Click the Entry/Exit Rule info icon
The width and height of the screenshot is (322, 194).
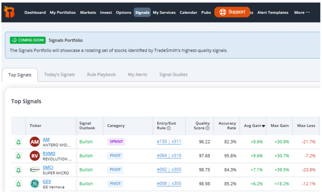tap(169, 128)
